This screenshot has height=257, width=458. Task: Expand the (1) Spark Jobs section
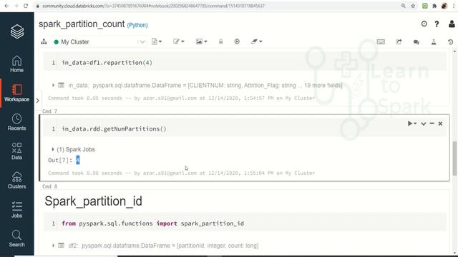click(53, 149)
